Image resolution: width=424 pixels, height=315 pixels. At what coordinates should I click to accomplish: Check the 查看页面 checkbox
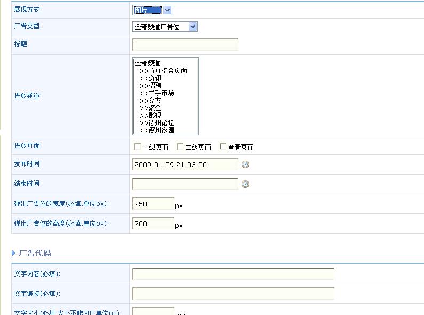point(223,146)
